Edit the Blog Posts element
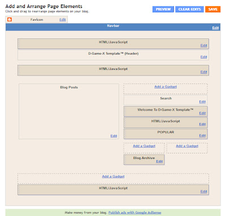The width and height of the screenshot is (226, 216). 114,136
